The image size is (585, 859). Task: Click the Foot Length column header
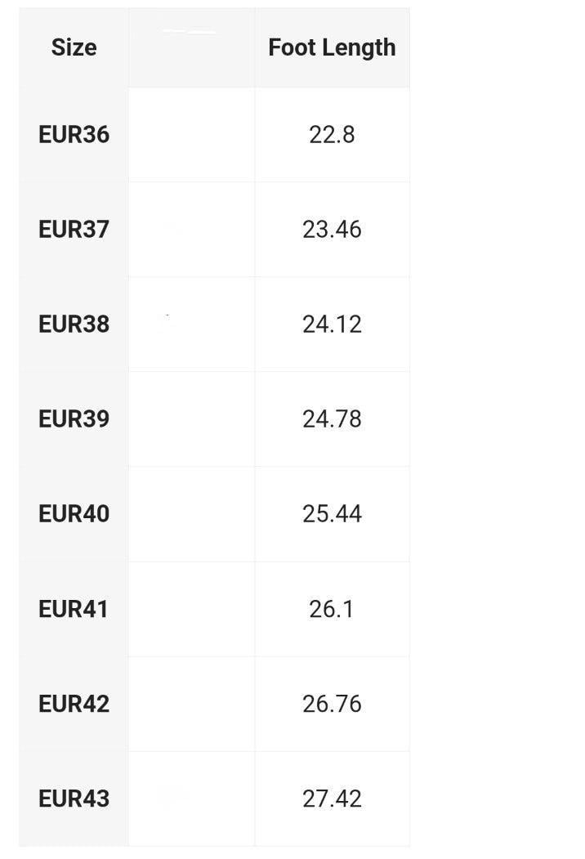tap(332, 47)
